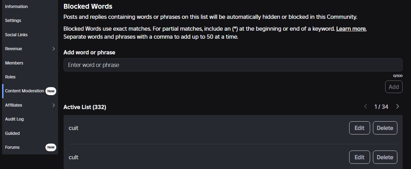Edit the blocked word 'cult'

coord(359,157)
